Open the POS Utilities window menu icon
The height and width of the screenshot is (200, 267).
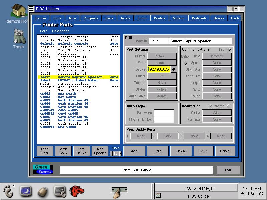click(x=31, y=9)
